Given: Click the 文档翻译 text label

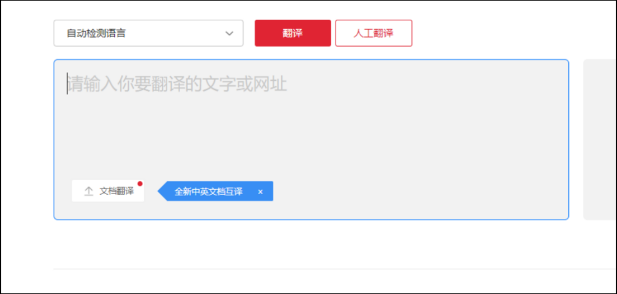Looking at the screenshot, I should click(x=117, y=192).
